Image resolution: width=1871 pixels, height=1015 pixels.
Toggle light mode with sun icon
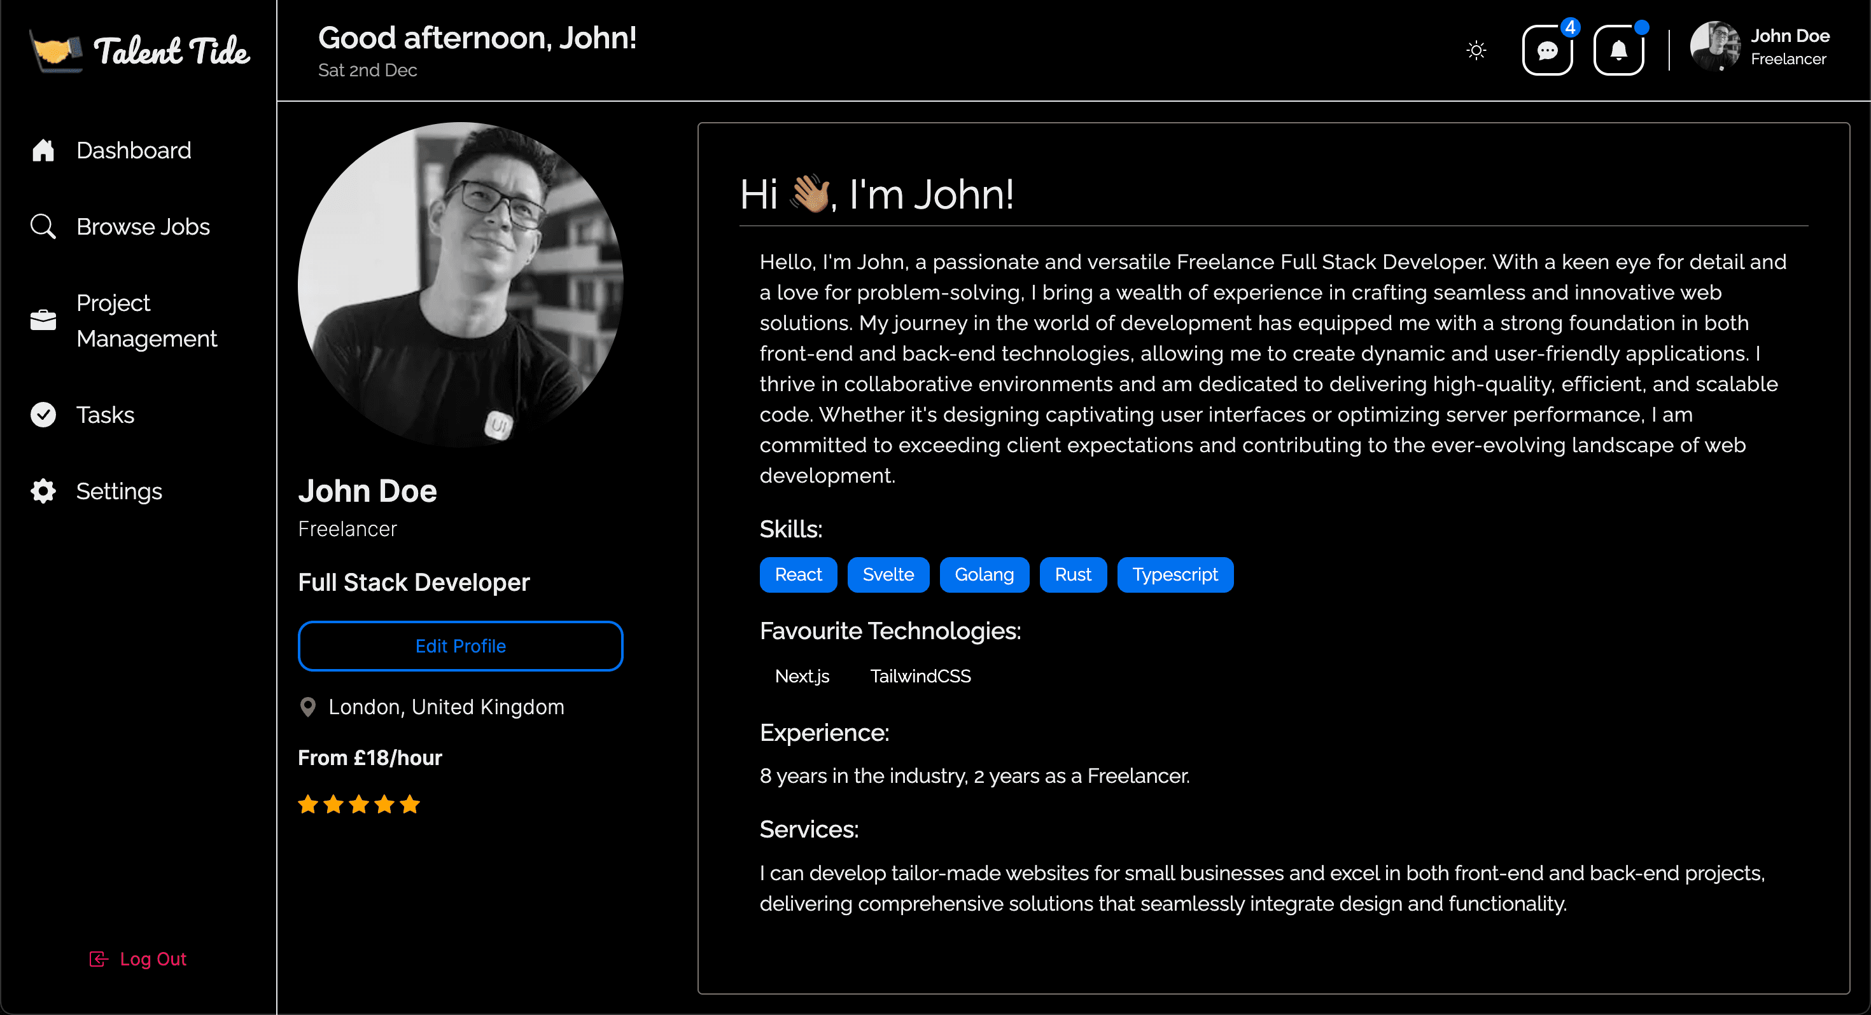1476,50
